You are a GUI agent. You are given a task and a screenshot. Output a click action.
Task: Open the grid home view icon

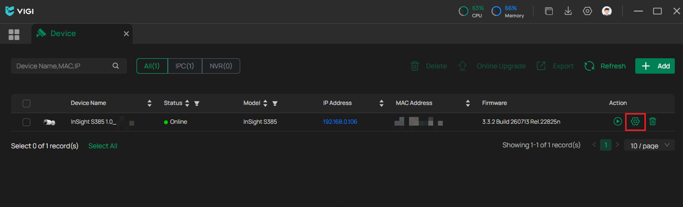click(x=14, y=34)
